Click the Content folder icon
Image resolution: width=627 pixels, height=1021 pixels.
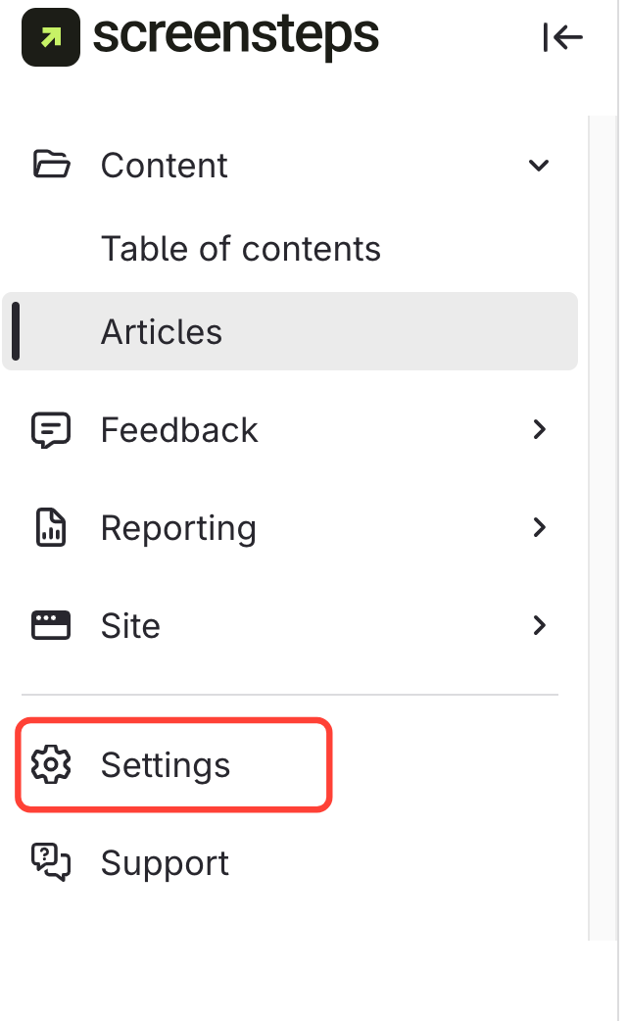pos(51,165)
